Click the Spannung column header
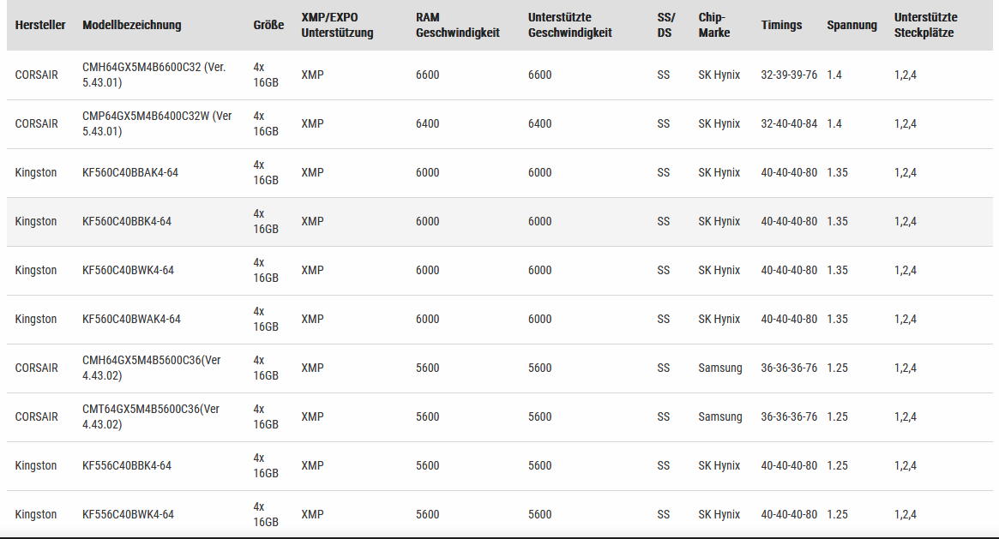 tap(852, 25)
